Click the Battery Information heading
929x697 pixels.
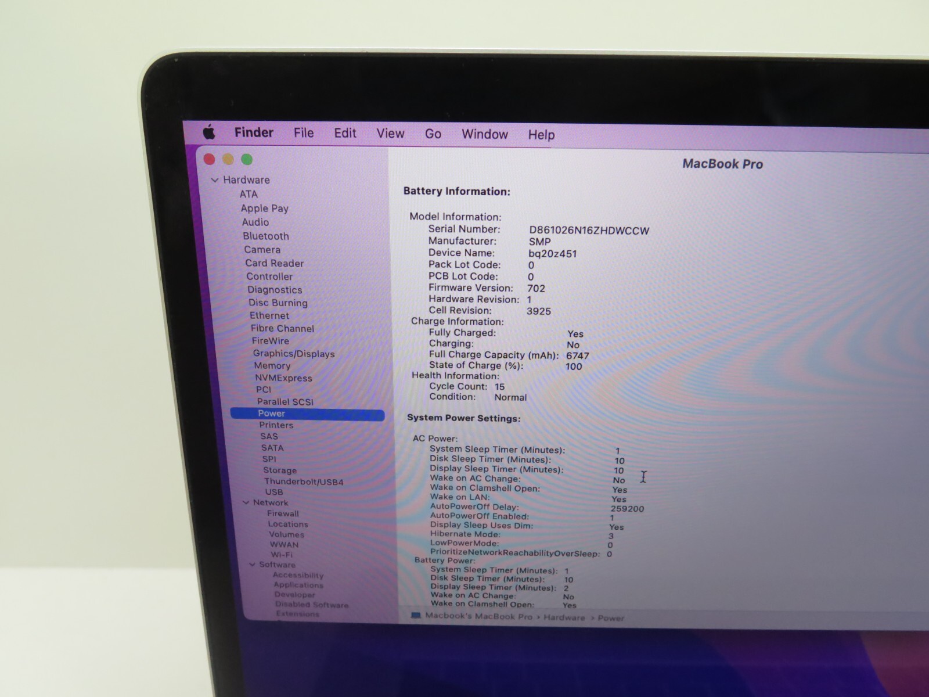pos(457,191)
